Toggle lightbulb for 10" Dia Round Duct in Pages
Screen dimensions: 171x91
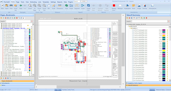click(x=31, y=30)
